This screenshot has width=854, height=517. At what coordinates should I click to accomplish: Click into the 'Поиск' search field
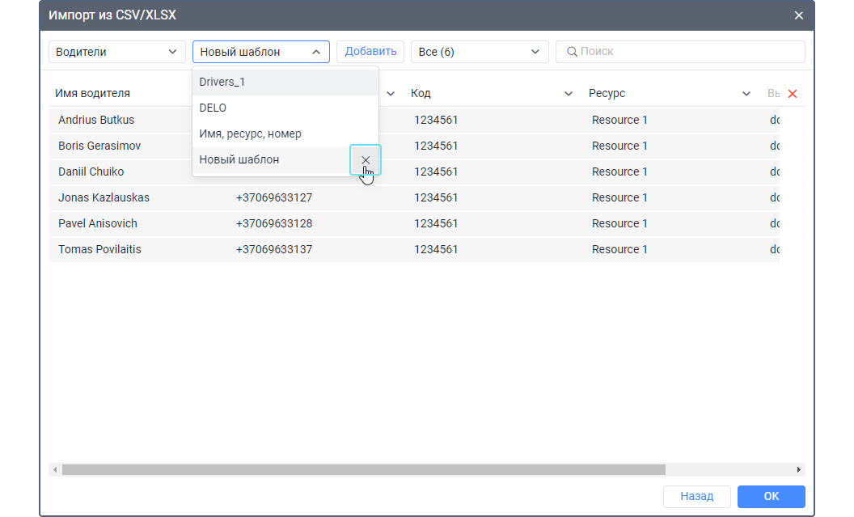[687, 52]
